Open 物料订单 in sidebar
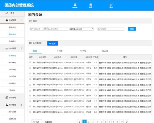Image resolution: width=154 pixels, height=123 pixels. (12, 76)
